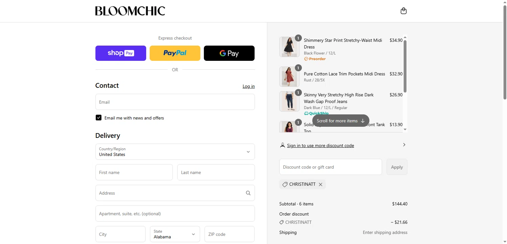Viewport: 507px width, 244px height.
Task: Click 'Black Flower / 12/L' variant text
Action: pyautogui.click(x=320, y=53)
